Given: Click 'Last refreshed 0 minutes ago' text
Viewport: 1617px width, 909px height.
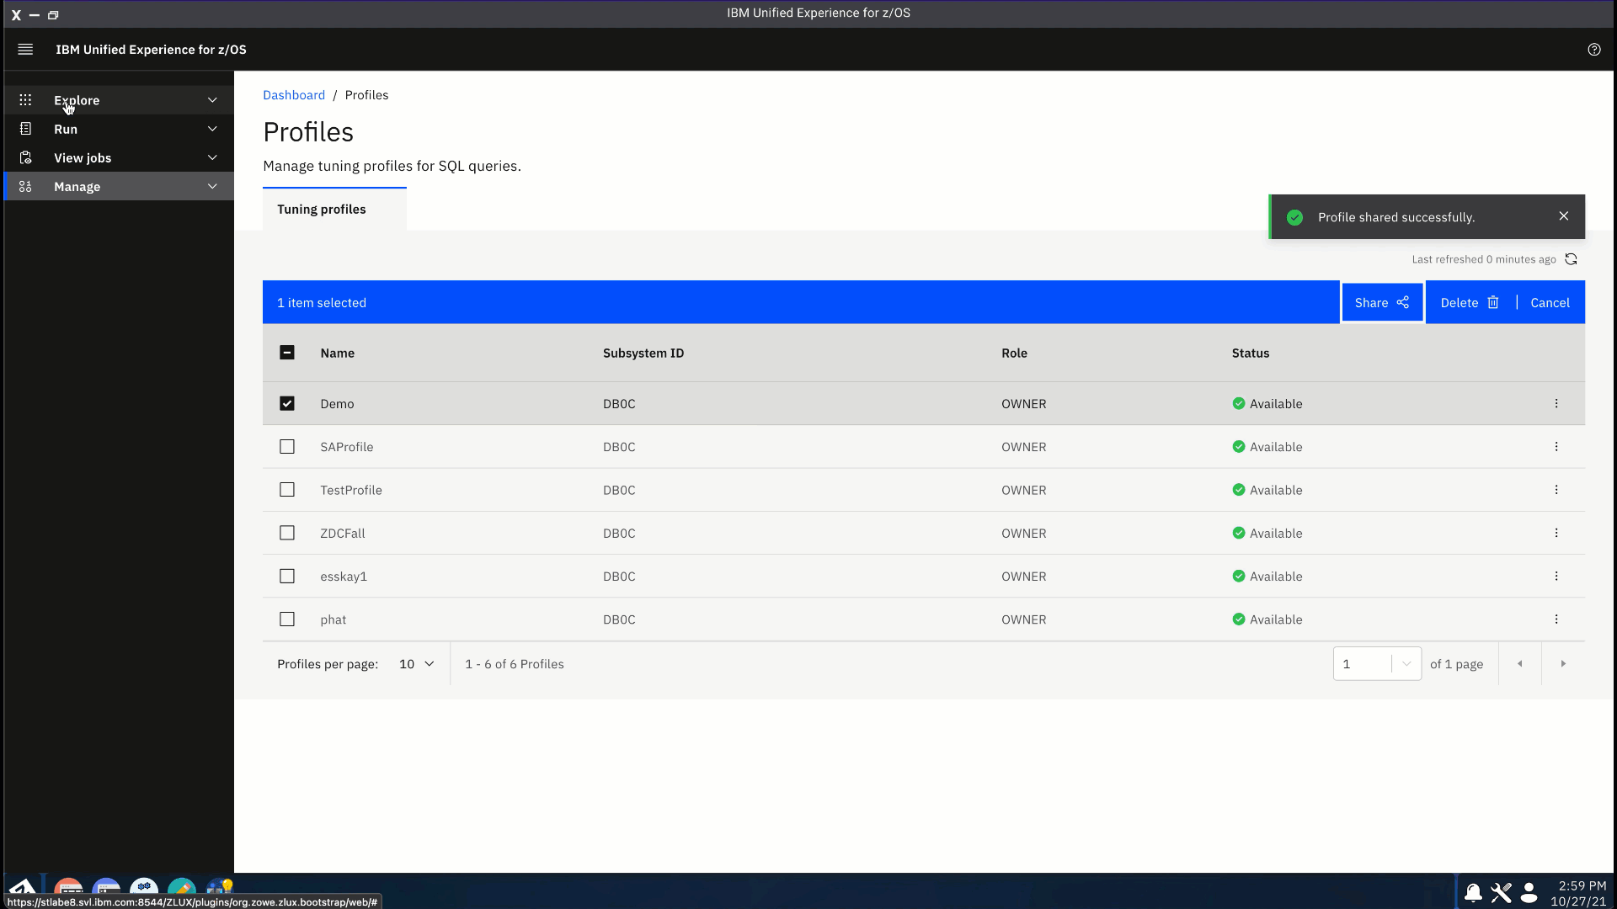Looking at the screenshot, I should (x=1484, y=259).
